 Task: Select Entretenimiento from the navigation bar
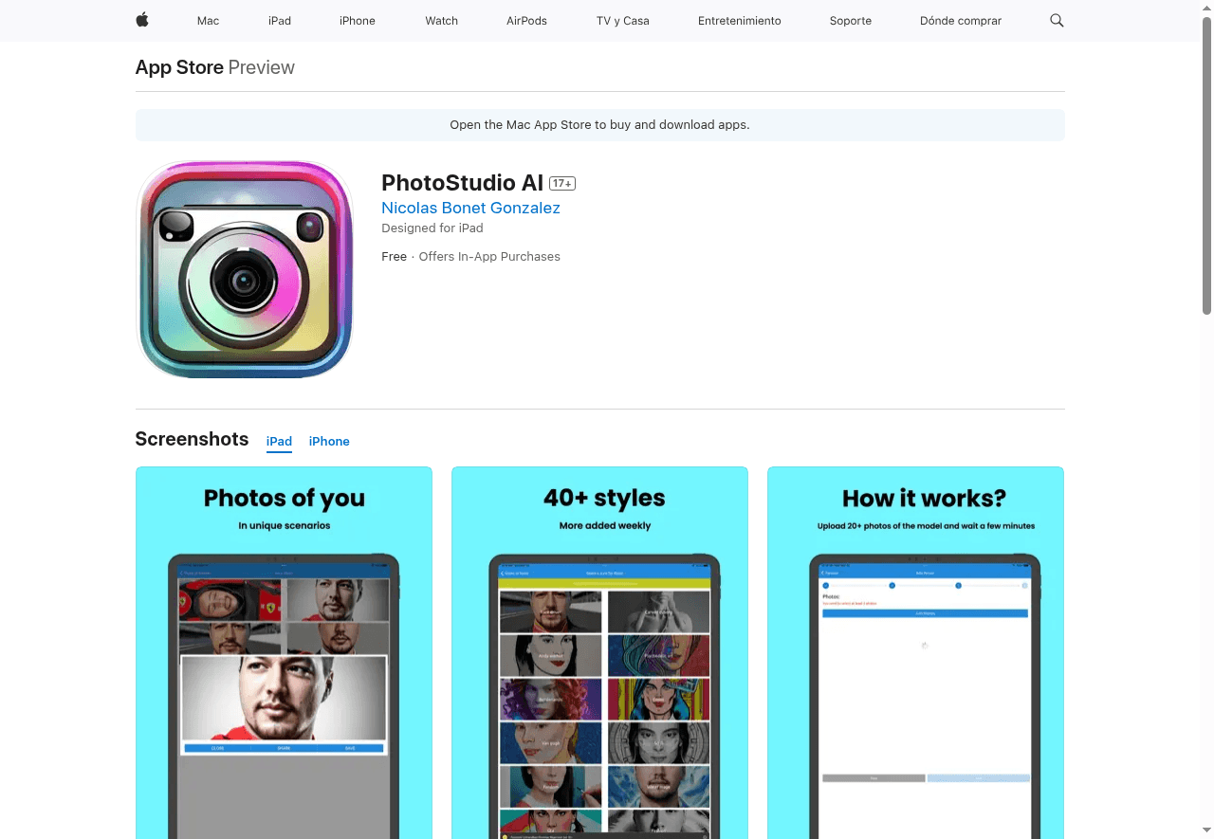(x=739, y=20)
